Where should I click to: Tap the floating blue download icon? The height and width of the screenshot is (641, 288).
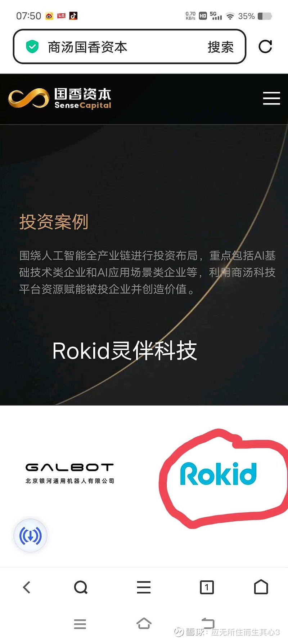click(x=31, y=535)
